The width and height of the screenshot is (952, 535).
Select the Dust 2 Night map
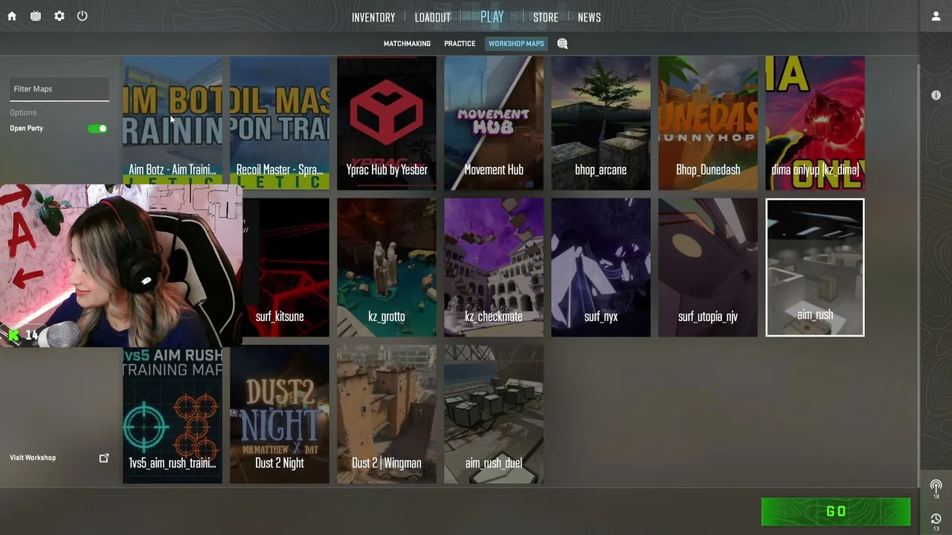point(280,415)
